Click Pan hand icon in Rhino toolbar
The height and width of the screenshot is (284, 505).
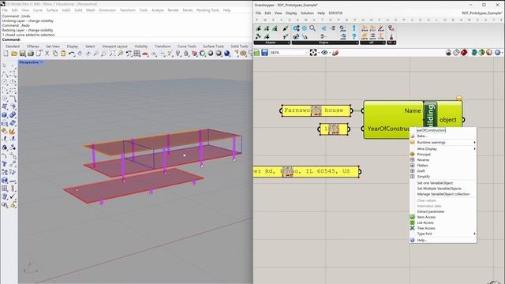[80, 54]
